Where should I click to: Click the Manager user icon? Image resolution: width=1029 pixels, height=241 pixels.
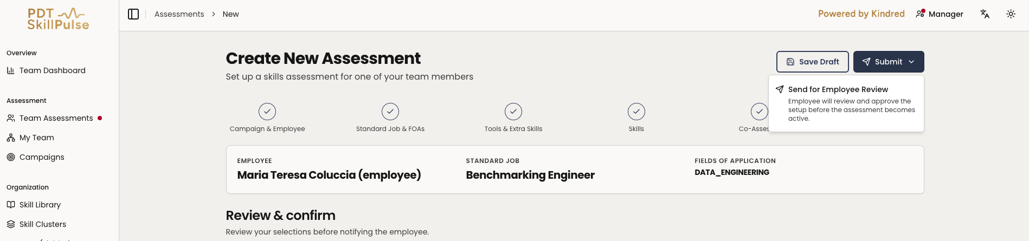click(x=920, y=14)
